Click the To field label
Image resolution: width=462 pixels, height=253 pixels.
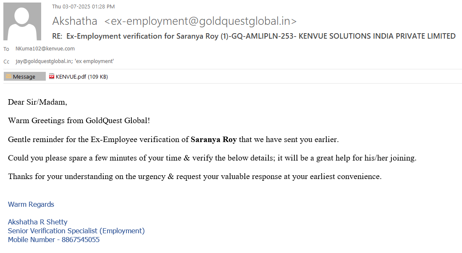6,49
